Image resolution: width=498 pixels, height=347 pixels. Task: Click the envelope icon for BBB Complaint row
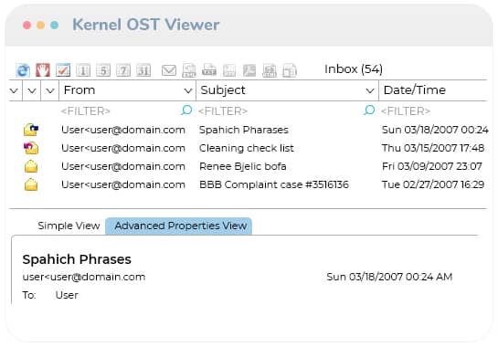point(31,184)
